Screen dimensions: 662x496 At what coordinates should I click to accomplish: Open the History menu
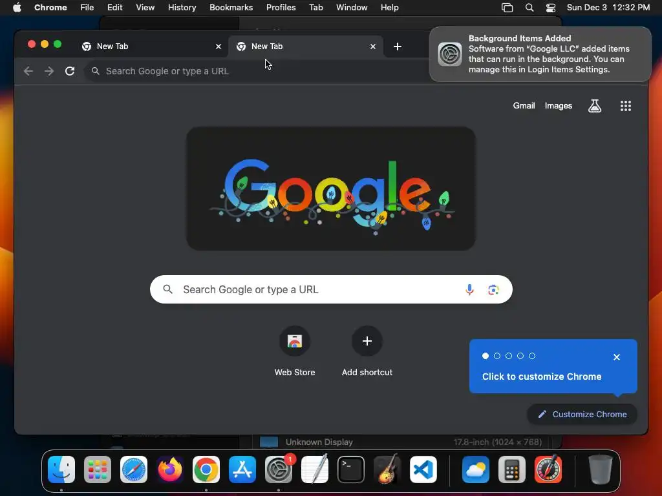click(x=182, y=8)
